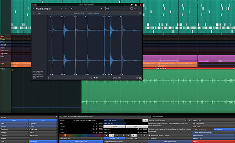The width and height of the screenshot is (235, 143).
Task: Select the Subtractive Bass clip
Action: pos(216,59)
